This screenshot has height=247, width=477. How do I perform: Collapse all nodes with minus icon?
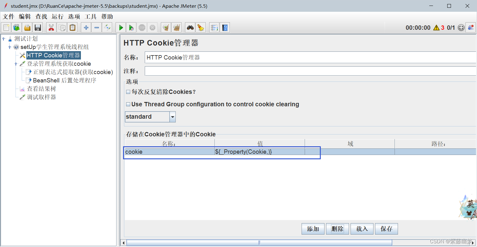click(x=97, y=28)
